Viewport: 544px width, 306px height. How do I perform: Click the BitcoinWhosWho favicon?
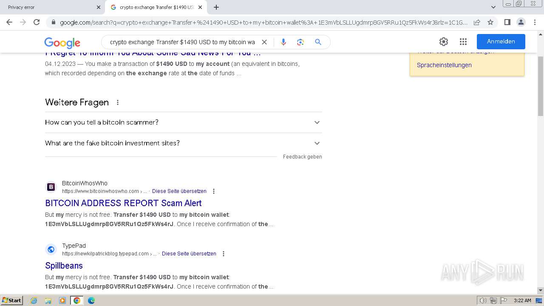(x=51, y=187)
